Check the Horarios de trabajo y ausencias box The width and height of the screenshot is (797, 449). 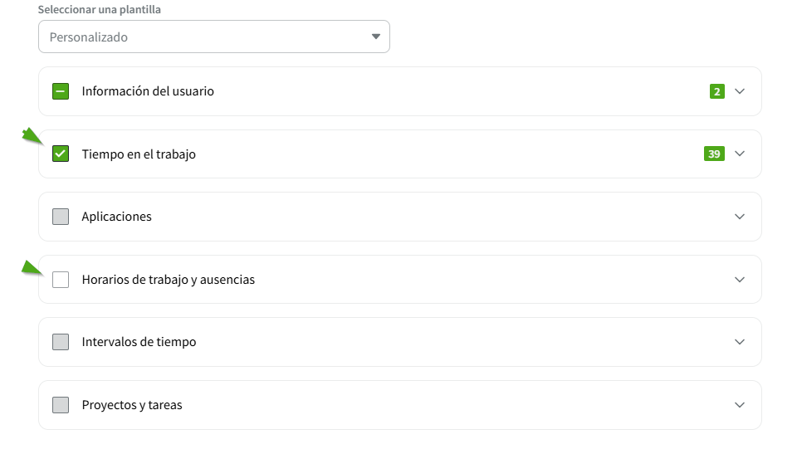pos(61,280)
